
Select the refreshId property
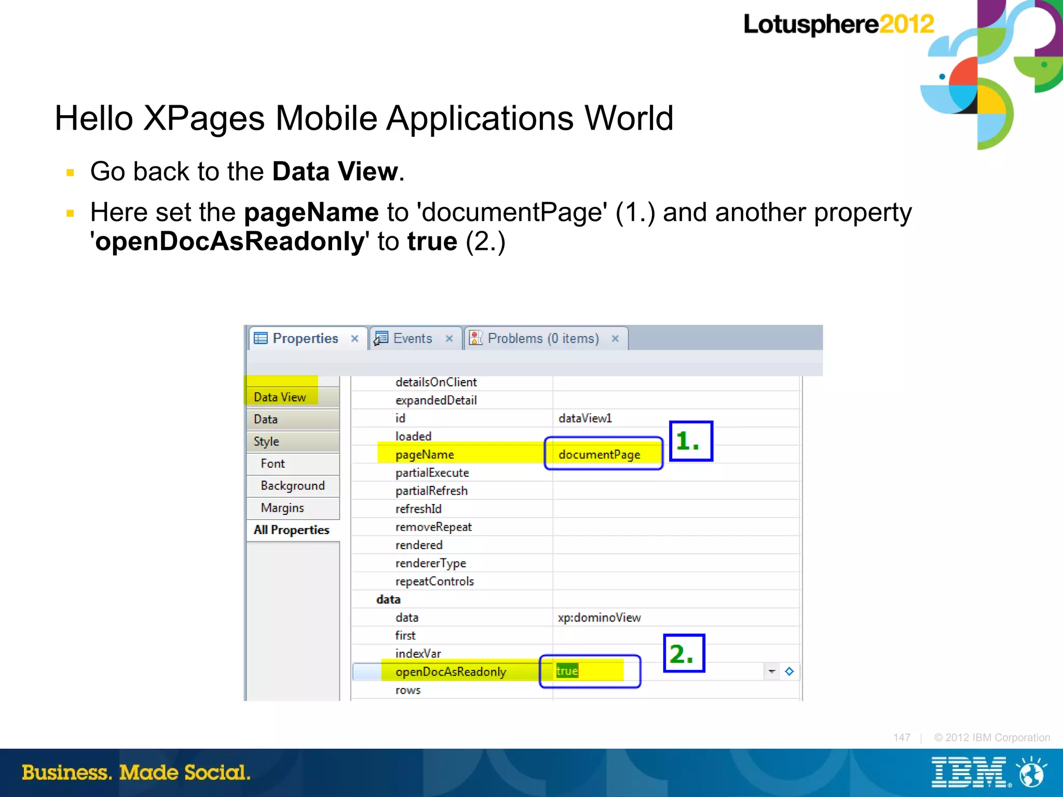(x=418, y=509)
